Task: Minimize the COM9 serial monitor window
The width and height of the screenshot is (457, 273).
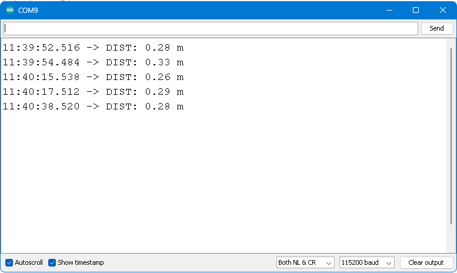Action: pos(389,10)
